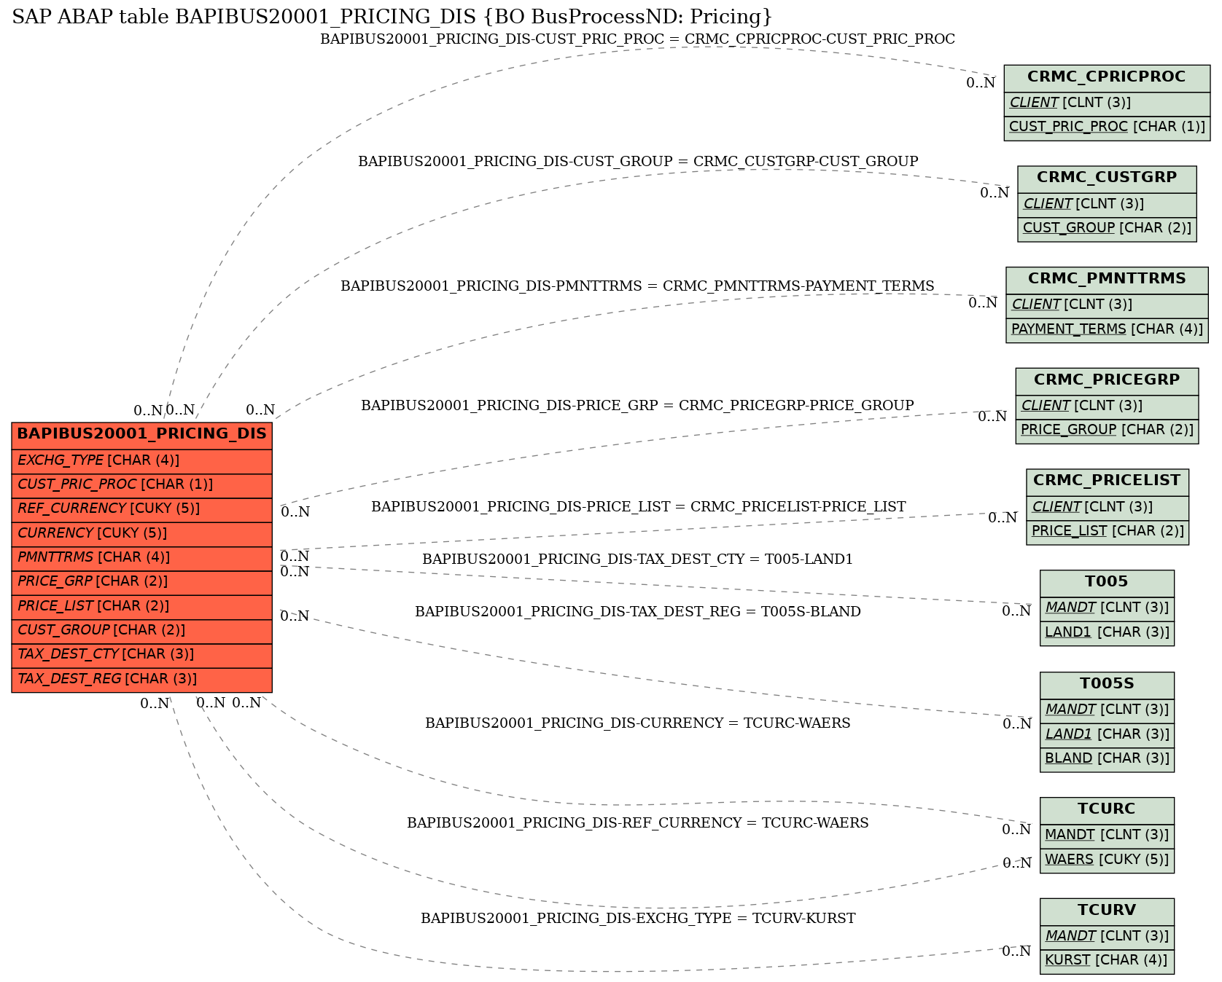Open the CRMC_PRICEGRP table header
Viewport: 1222px width, 982px height.
click(1107, 381)
